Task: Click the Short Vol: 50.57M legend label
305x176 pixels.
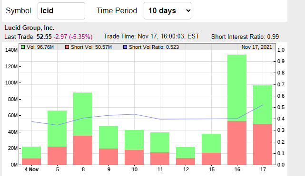Action: (x=91, y=47)
